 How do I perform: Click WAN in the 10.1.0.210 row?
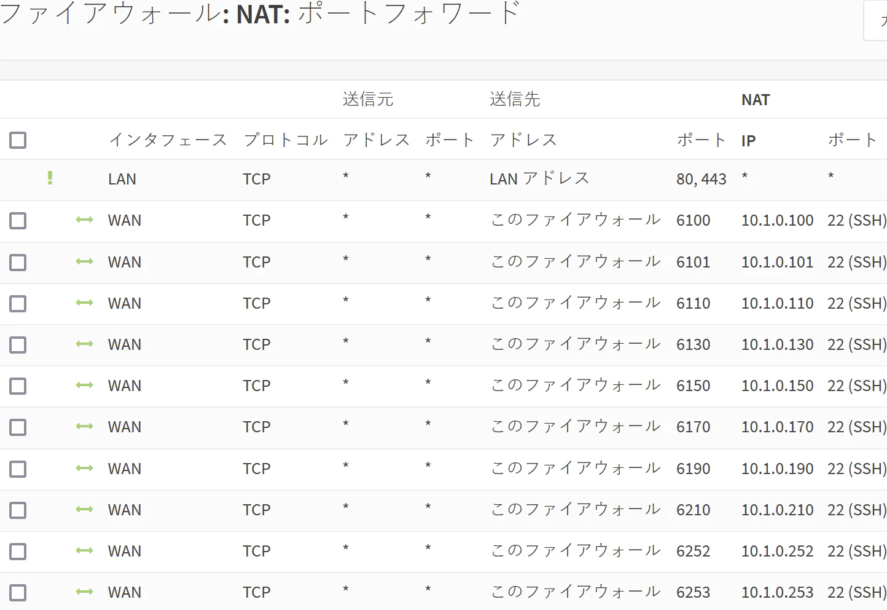pyautogui.click(x=125, y=510)
